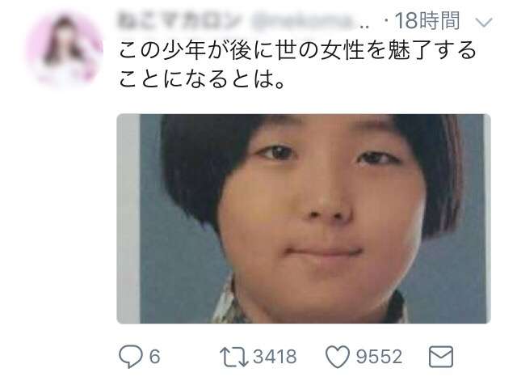Open the pink circular profile avatar
Image resolution: width=517 pixels, height=381 pixels.
[x=65, y=49]
